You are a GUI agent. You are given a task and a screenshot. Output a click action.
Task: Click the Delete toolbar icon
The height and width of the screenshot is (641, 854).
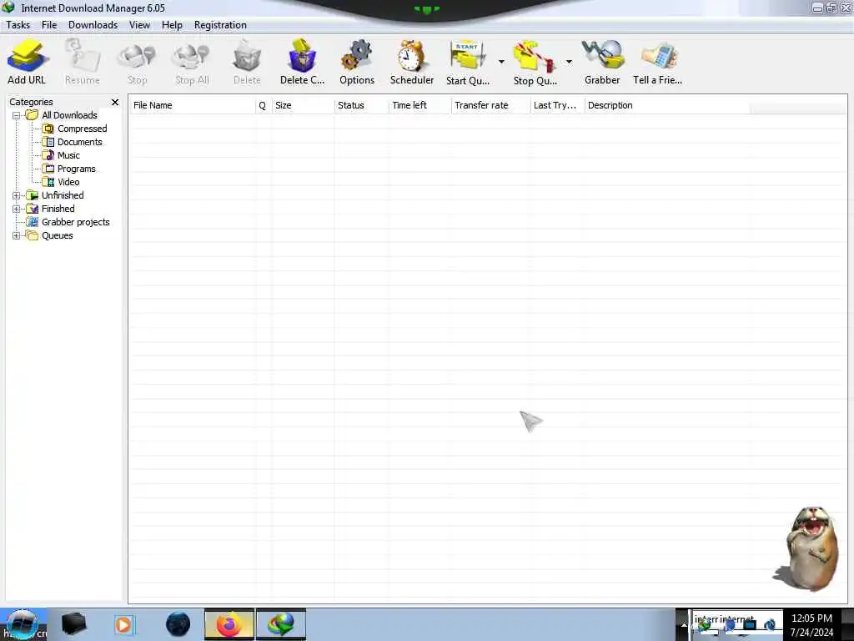click(247, 56)
